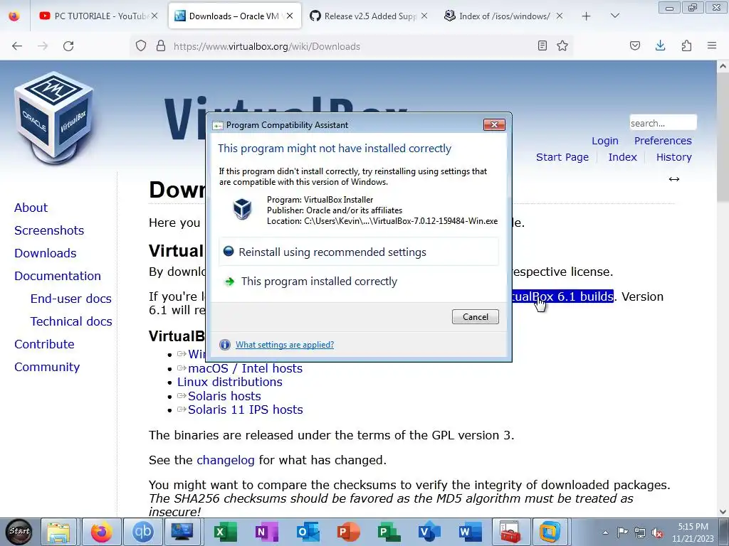Go to the Start Page link
Viewport: 729px width, 546px height.
click(562, 157)
